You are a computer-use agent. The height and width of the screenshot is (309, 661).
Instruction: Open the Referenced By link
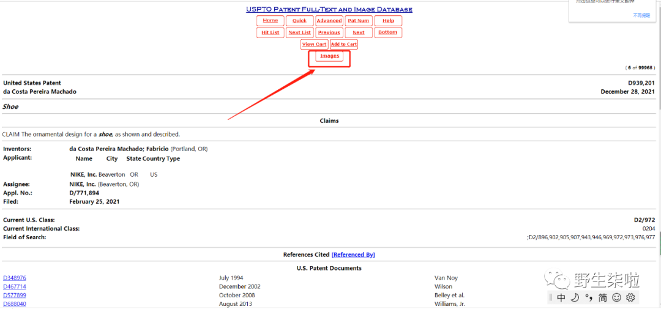click(353, 255)
